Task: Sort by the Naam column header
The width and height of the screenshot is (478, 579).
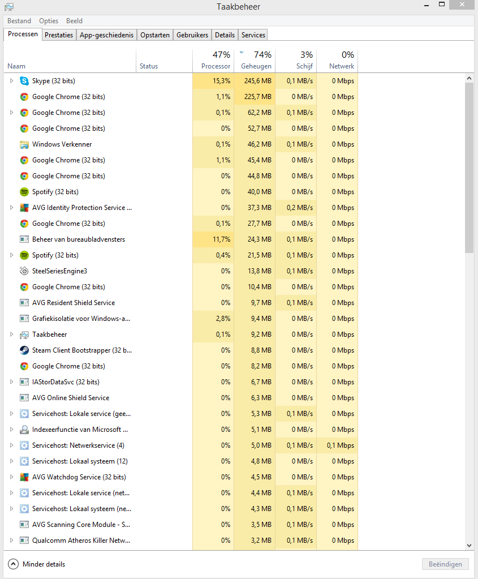Action: tap(70, 61)
